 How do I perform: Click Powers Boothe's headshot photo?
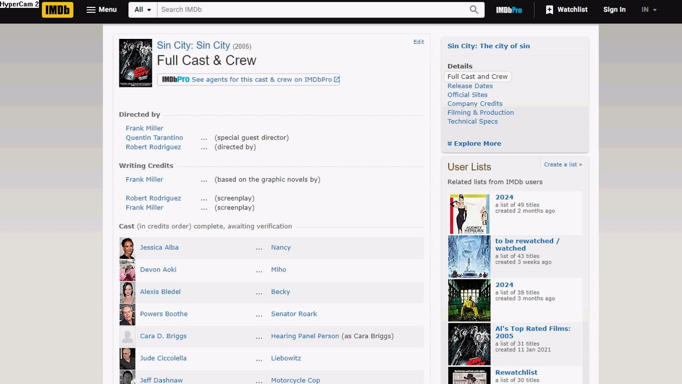127,315
